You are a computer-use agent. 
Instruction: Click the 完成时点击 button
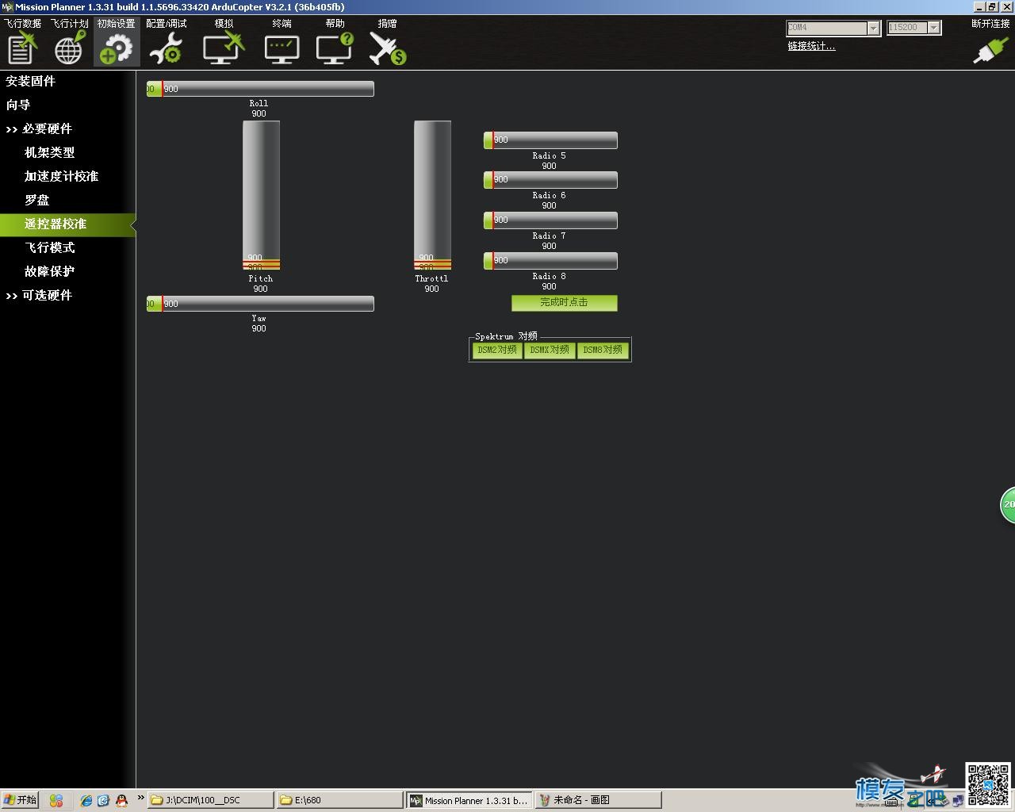click(x=564, y=303)
